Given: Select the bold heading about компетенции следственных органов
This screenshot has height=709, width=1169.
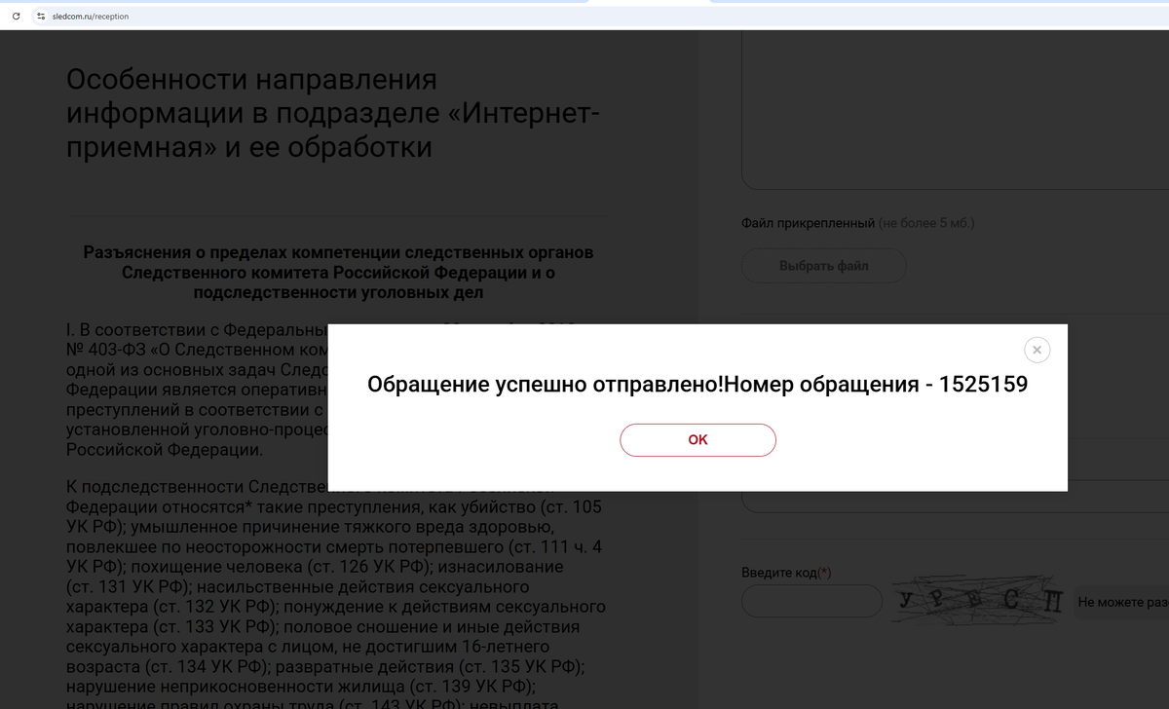Looking at the screenshot, I should coord(338,273).
